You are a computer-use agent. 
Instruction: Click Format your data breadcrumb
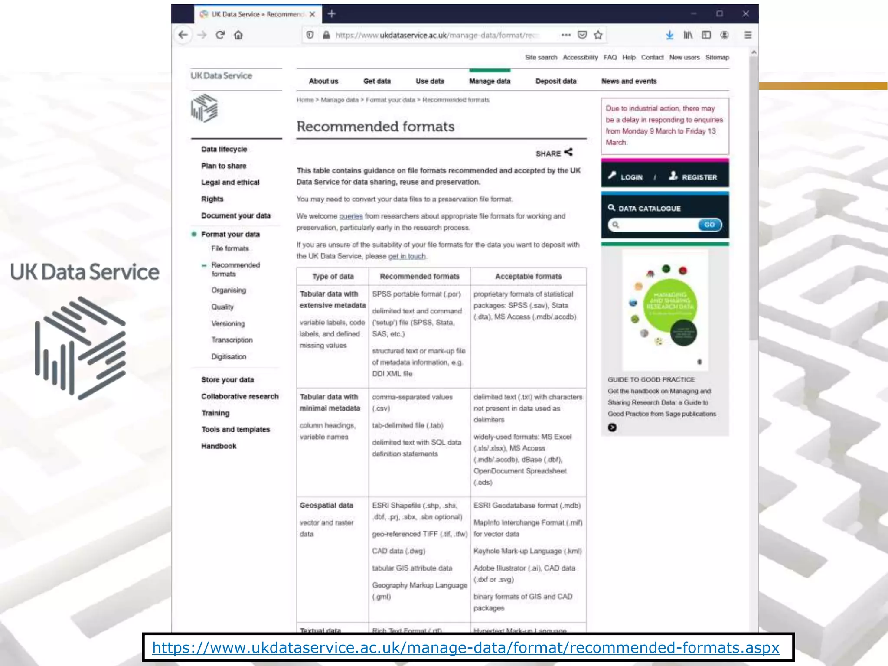point(390,100)
